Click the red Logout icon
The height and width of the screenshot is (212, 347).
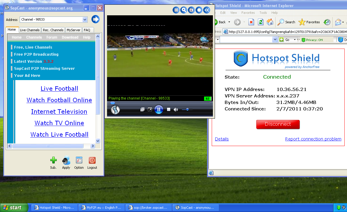(x=92, y=160)
